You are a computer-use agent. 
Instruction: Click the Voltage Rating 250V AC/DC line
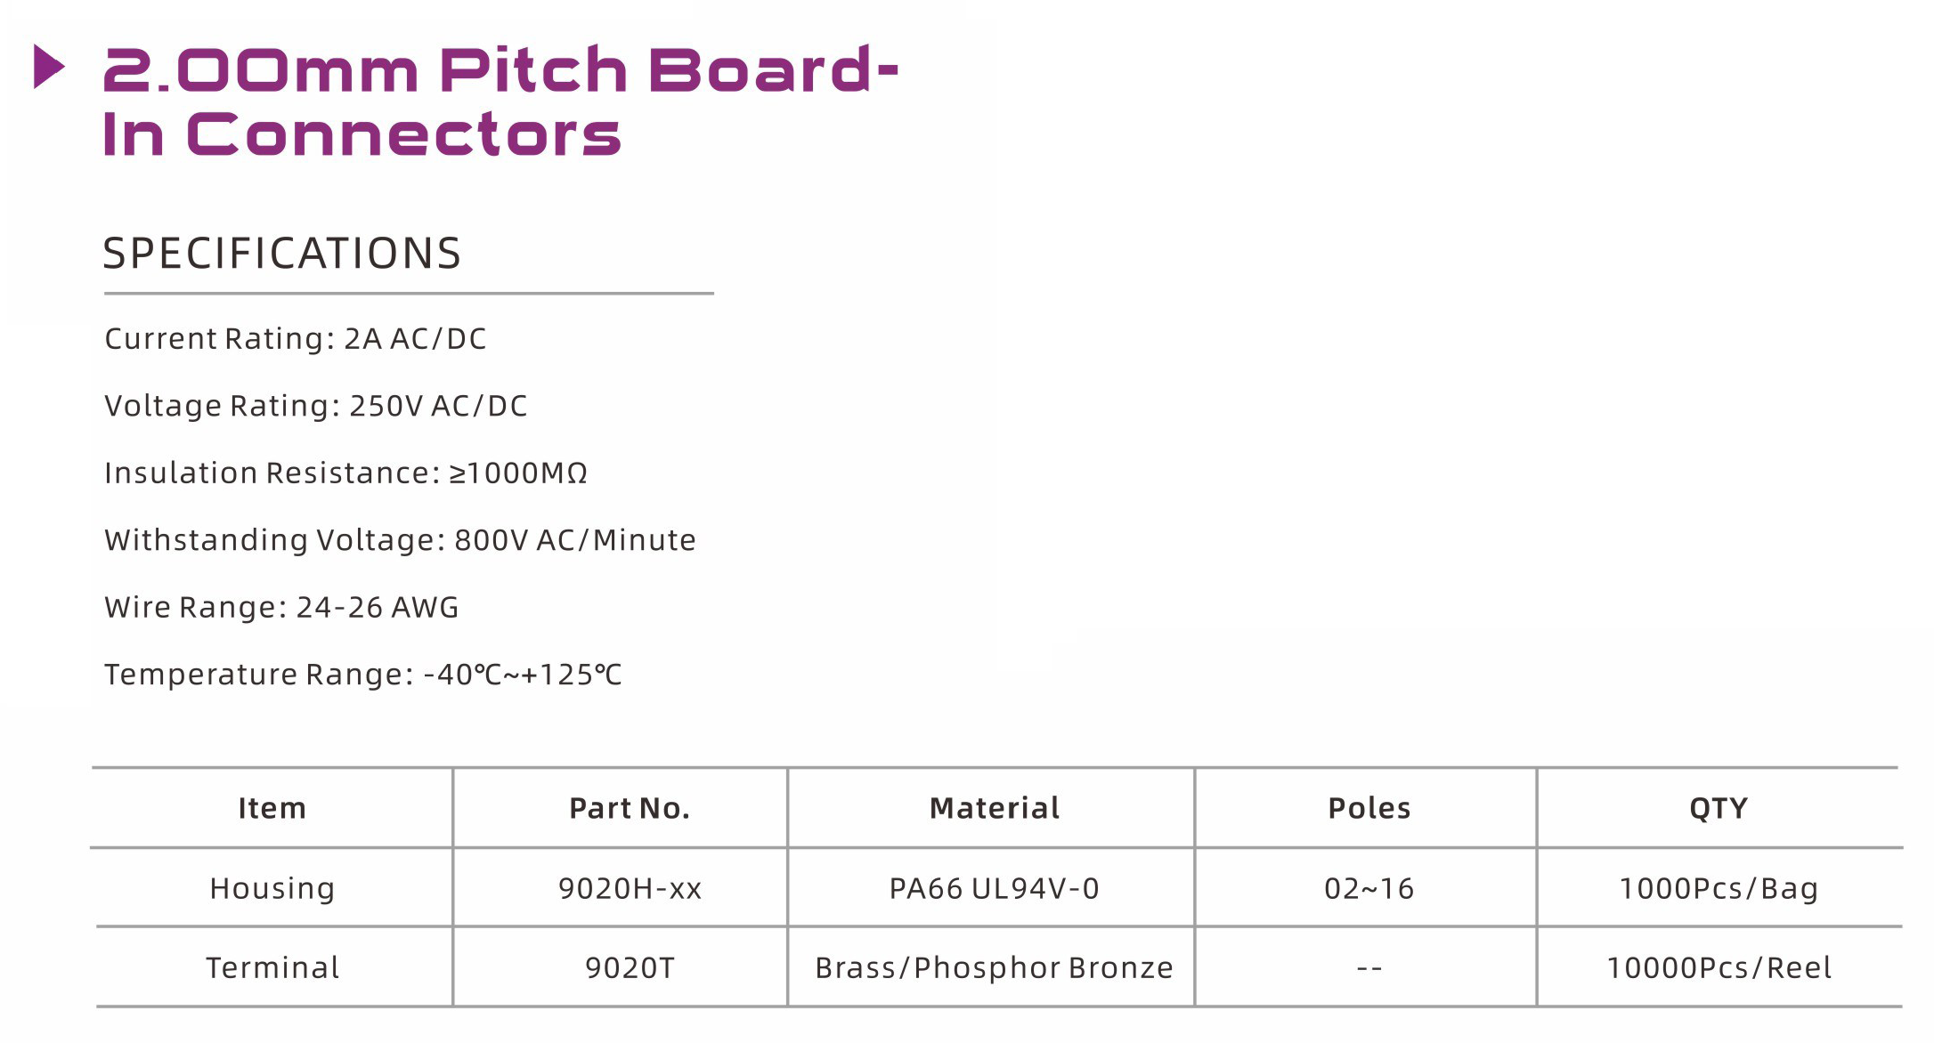point(316,406)
